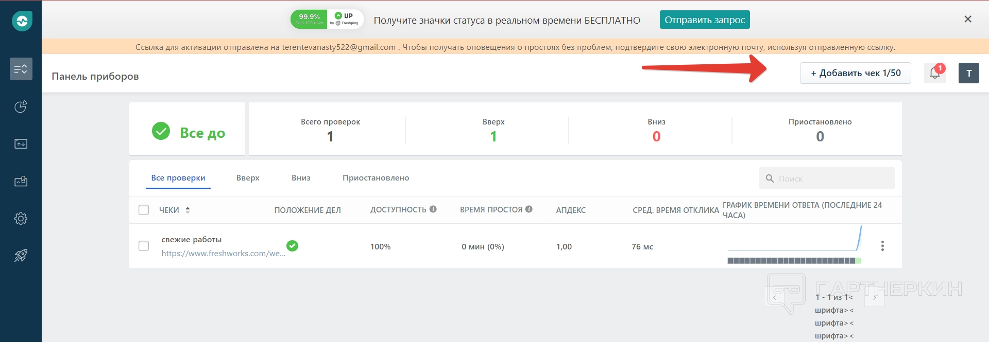This screenshot has height=342, width=989.
Task: Open the user profile avatar T
Action: click(968, 73)
